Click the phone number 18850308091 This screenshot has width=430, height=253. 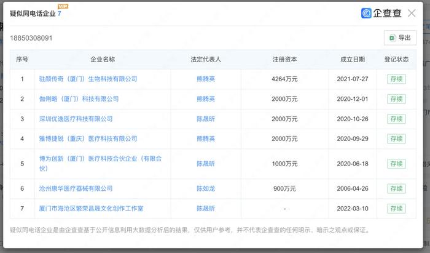click(31, 38)
